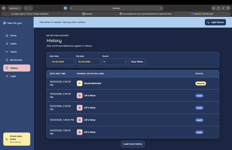Click taught badge for 1:46:43 PM row
Viewport: 232px width, 150px height.
tap(199, 132)
